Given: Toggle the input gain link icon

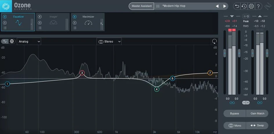Looking at the screenshot, I should pyautogui.click(x=232, y=103).
